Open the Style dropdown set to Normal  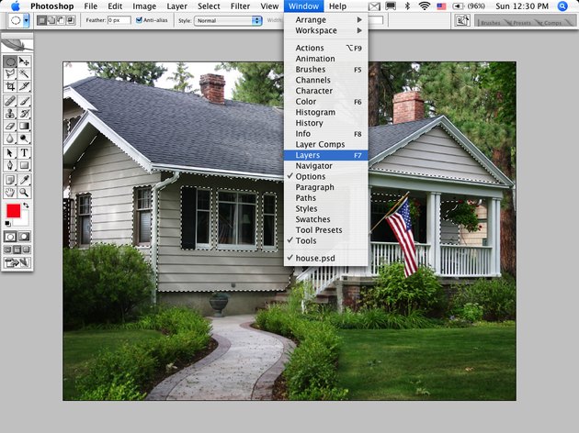point(228,20)
